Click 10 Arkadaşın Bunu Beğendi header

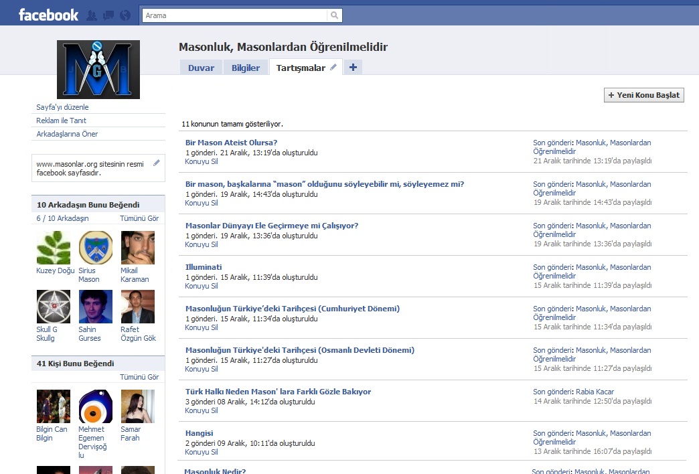click(88, 205)
